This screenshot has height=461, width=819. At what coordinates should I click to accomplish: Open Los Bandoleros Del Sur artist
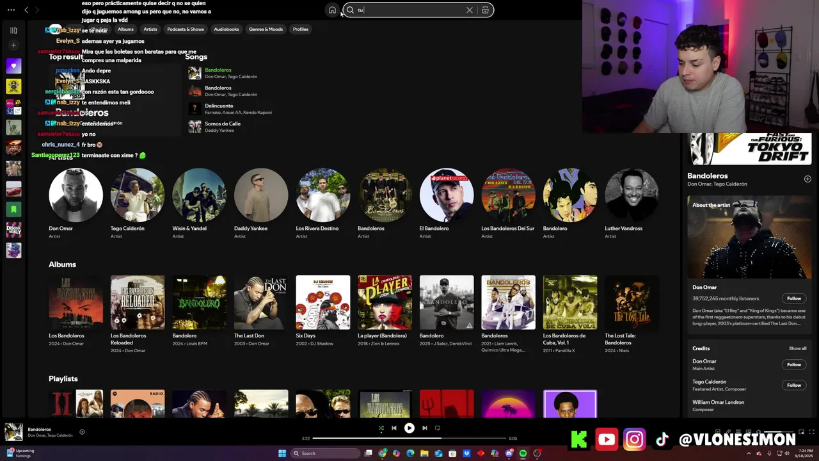pos(508,195)
